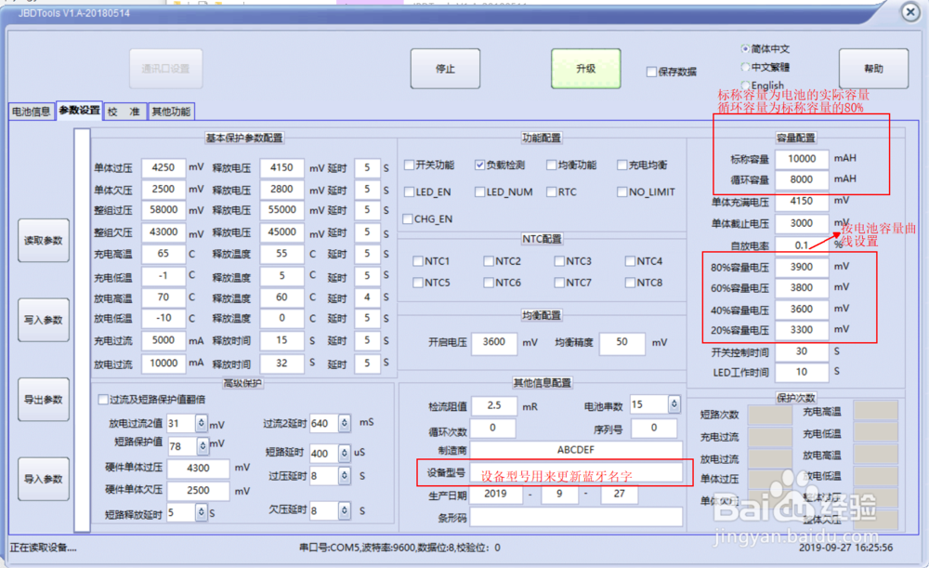Check the NTC4 checkbox
The image size is (929, 568).
click(x=631, y=261)
